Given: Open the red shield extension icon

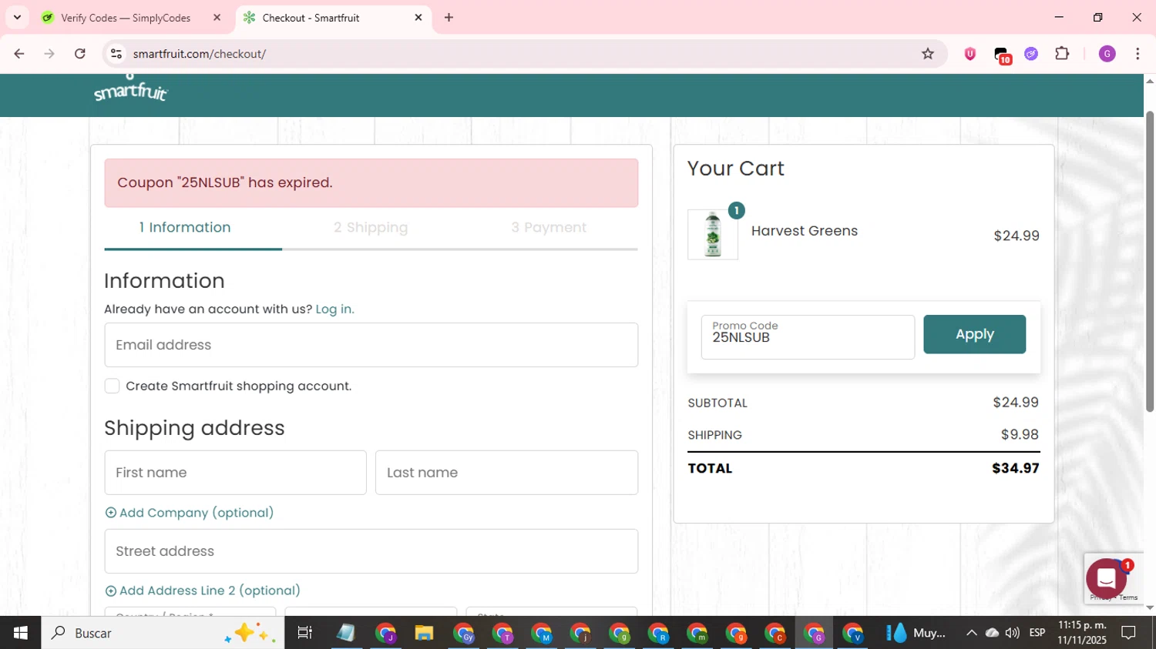Looking at the screenshot, I should 970,54.
